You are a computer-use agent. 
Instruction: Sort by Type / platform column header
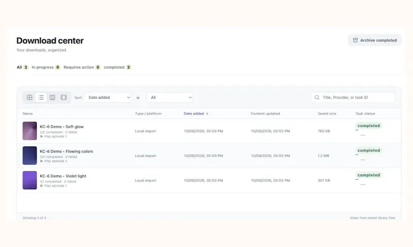148,113
